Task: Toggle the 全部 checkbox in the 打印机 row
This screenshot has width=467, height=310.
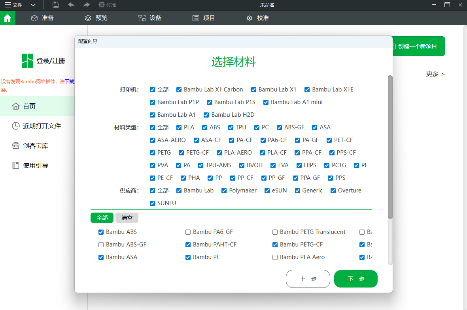Action: 153,90
